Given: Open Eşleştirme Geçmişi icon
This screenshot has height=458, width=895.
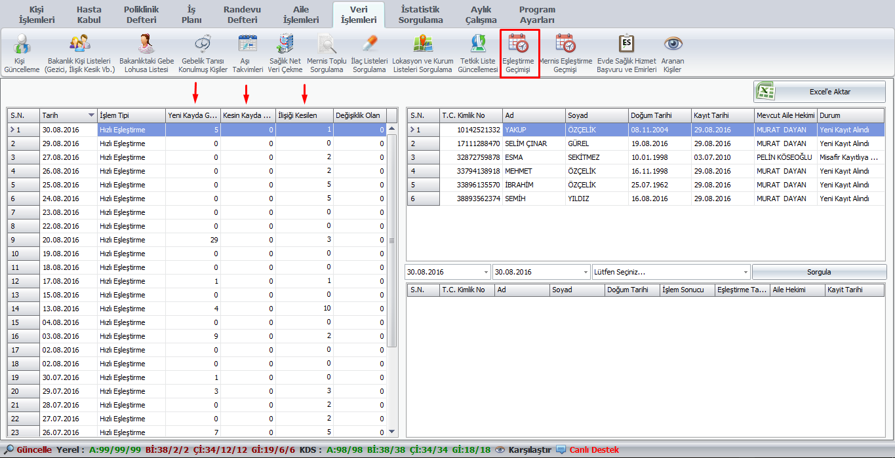Looking at the screenshot, I should click(518, 45).
